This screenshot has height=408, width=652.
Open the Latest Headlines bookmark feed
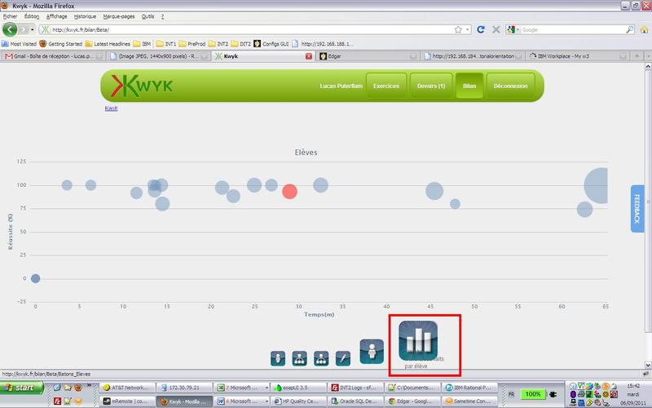pyautogui.click(x=108, y=44)
